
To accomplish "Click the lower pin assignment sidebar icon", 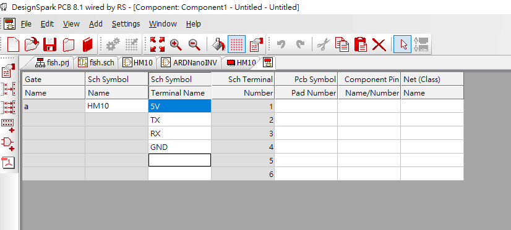I will 9,107.
